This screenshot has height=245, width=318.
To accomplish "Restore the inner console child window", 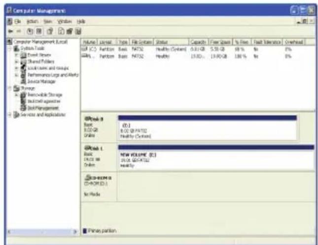I will (x=305, y=21).
